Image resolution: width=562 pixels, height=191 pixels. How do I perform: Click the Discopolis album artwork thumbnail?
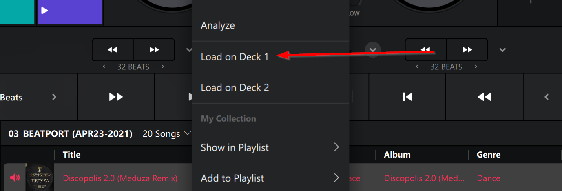tap(40, 178)
